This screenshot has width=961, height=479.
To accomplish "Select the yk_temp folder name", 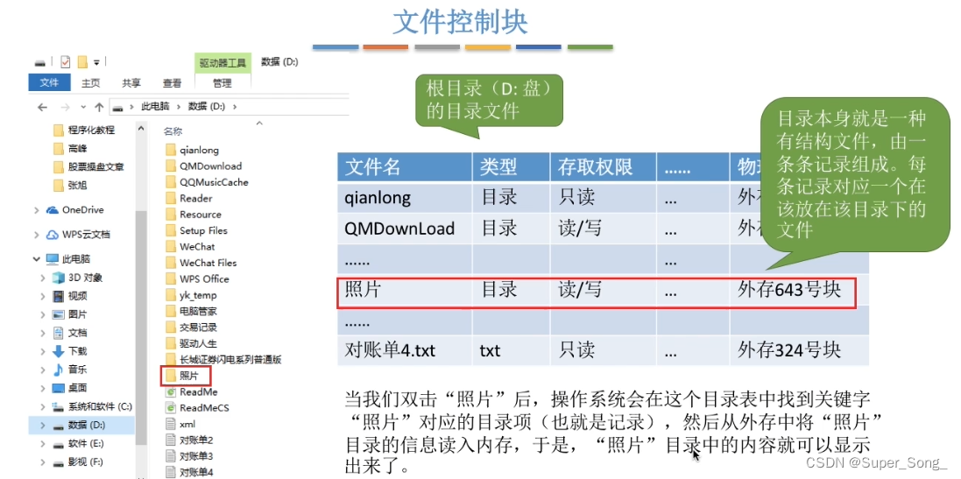I will pos(198,295).
